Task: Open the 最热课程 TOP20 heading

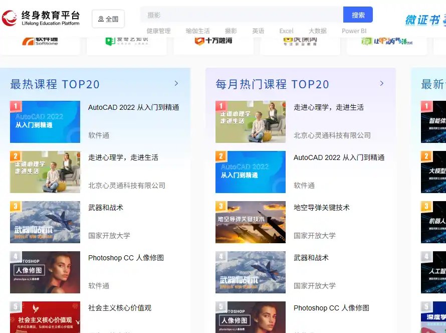Action: point(55,84)
